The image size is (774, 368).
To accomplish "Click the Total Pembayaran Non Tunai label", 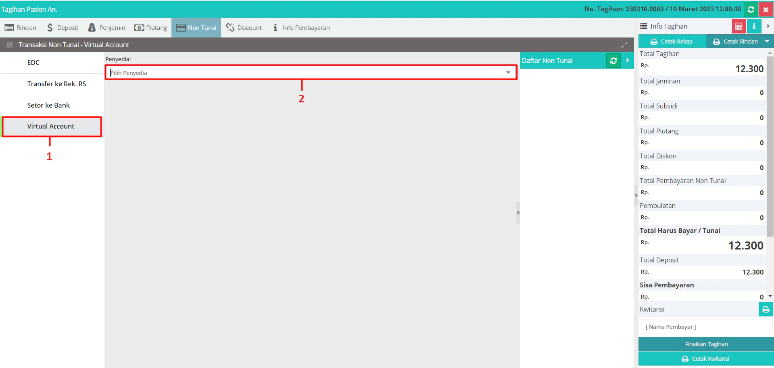I will (x=682, y=181).
